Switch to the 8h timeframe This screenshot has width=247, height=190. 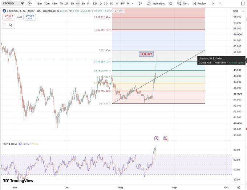[x=89, y=4]
